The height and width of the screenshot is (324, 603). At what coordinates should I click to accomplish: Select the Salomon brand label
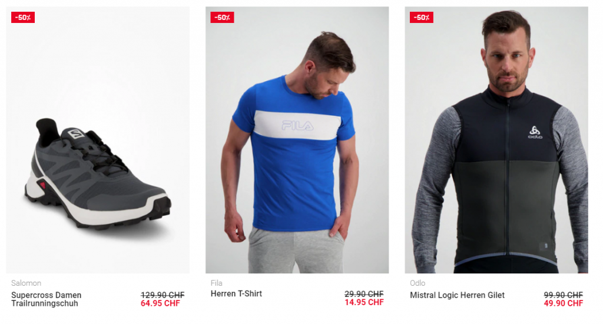(x=26, y=283)
